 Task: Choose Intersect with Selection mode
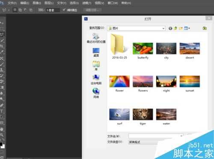pyautogui.click(x=30, y=10)
